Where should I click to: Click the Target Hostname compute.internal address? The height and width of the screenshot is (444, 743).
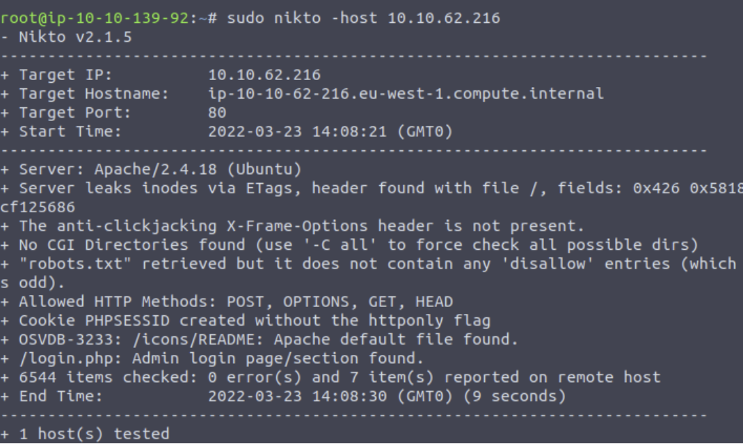point(406,93)
